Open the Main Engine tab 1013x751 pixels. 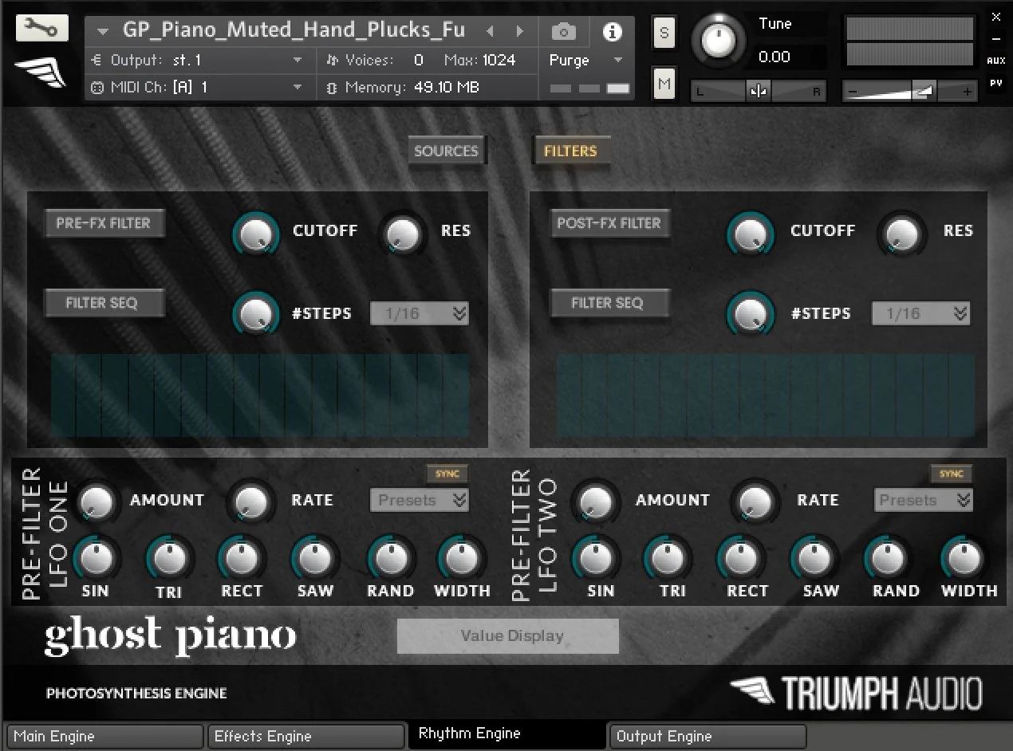104,737
